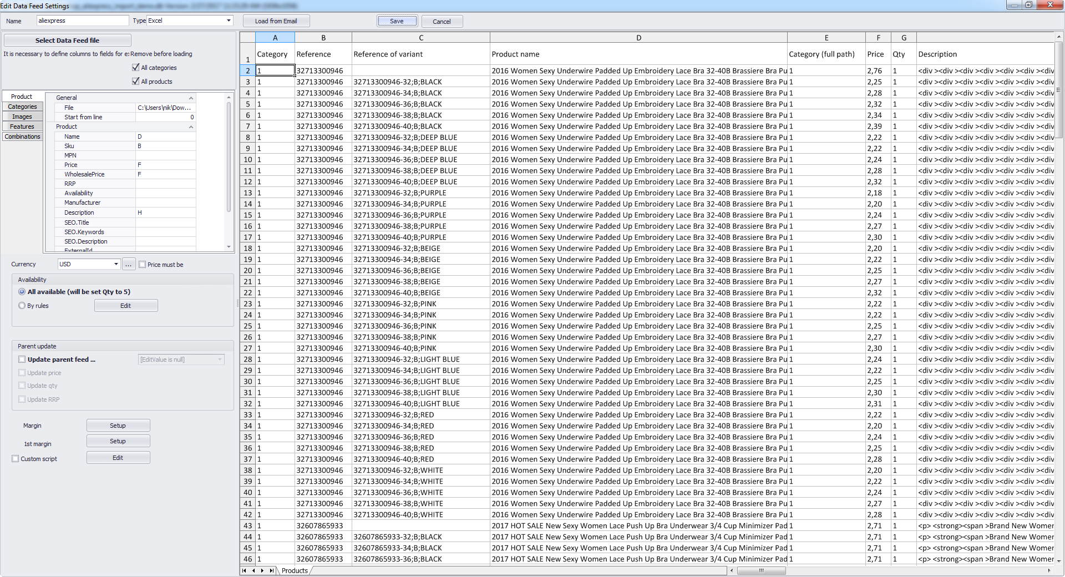1065x577 pixels.
Task: Open the Combinations settings tab
Action: point(22,136)
